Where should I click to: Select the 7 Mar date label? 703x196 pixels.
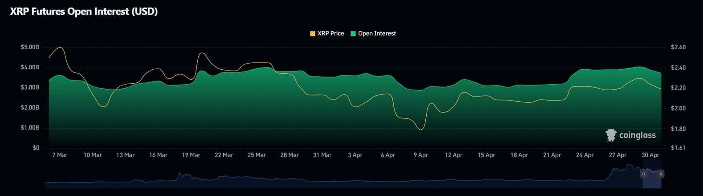tap(60, 155)
